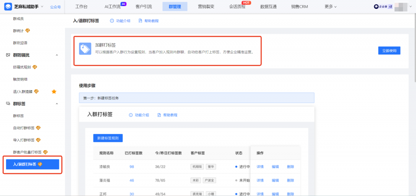This screenshot has width=416, height=196.
Task: Click the 立即使用 button
Action: [x=389, y=51]
